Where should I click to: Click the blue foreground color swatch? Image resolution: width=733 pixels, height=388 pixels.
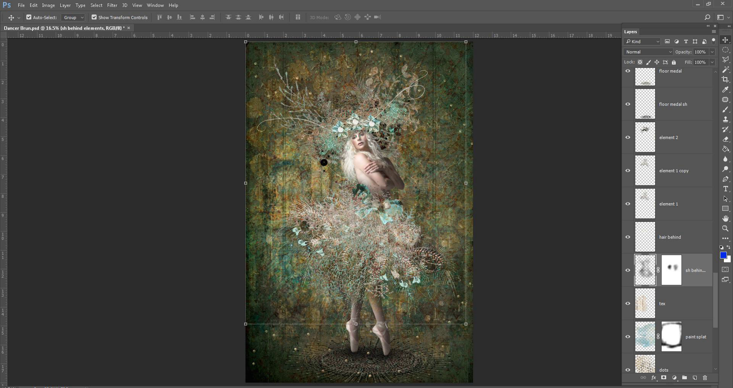point(723,255)
